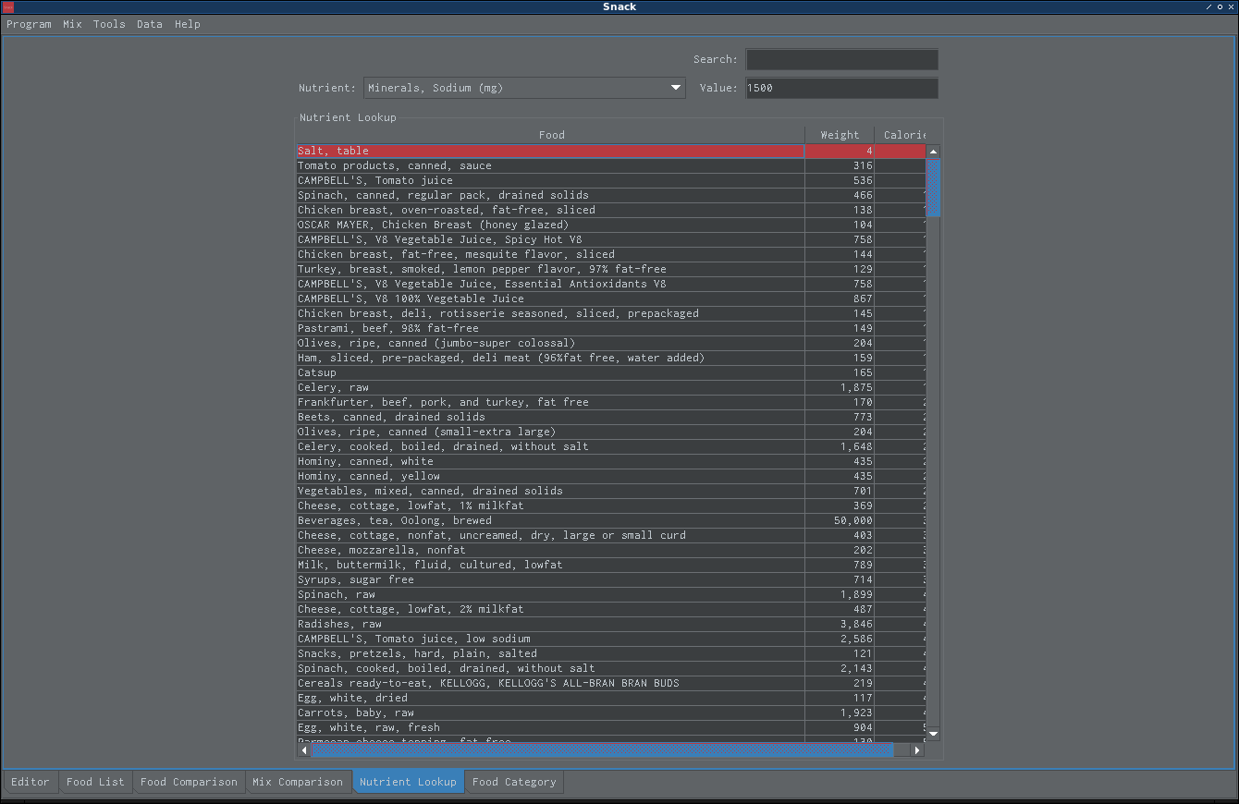Screen dimensions: 1239x804
Task: Click the horizontal scrollbar right arrow
Action: tap(917, 750)
